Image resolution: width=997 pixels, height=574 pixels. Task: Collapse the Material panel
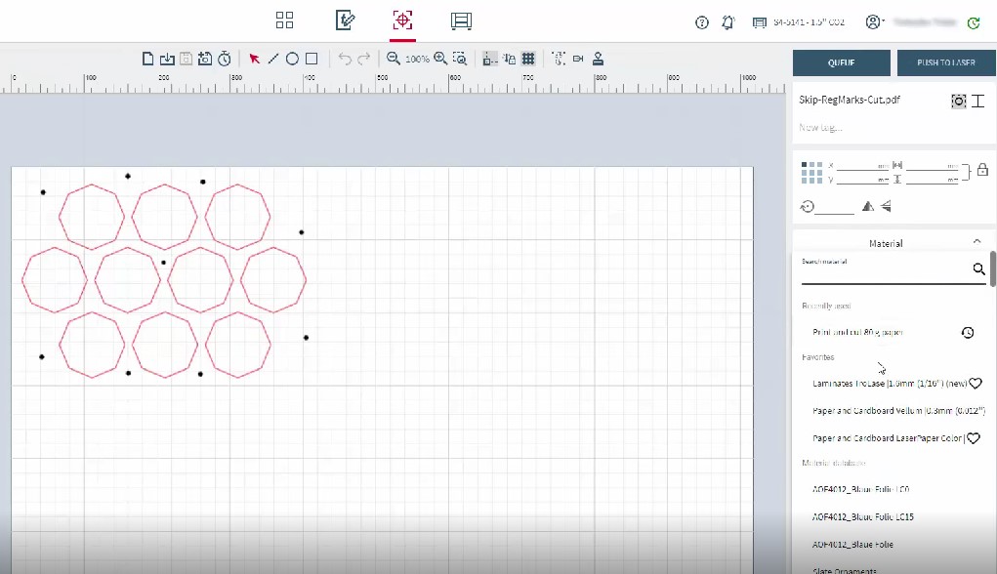(x=976, y=242)
